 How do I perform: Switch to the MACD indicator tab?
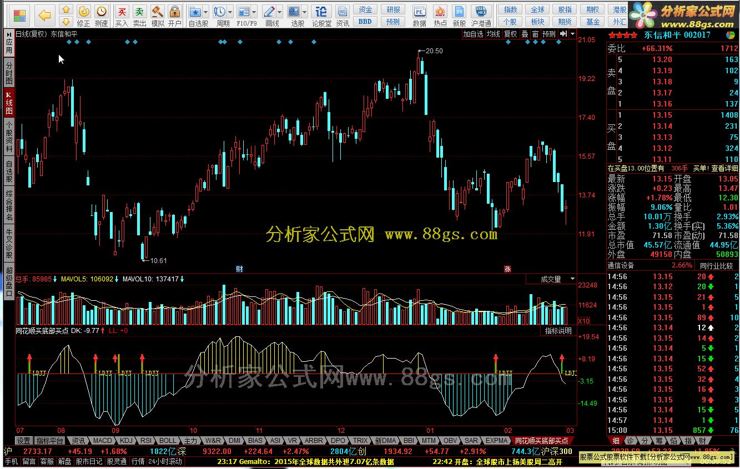102,441
